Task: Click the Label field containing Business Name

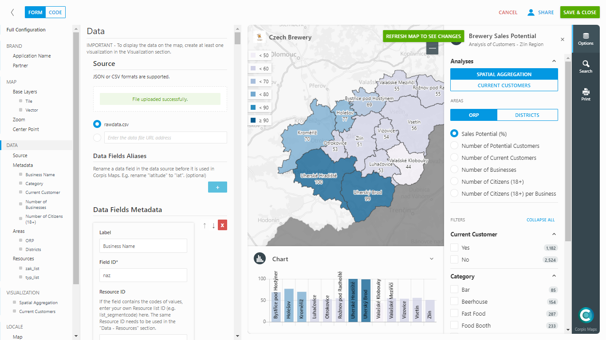Action: [143, 246]
